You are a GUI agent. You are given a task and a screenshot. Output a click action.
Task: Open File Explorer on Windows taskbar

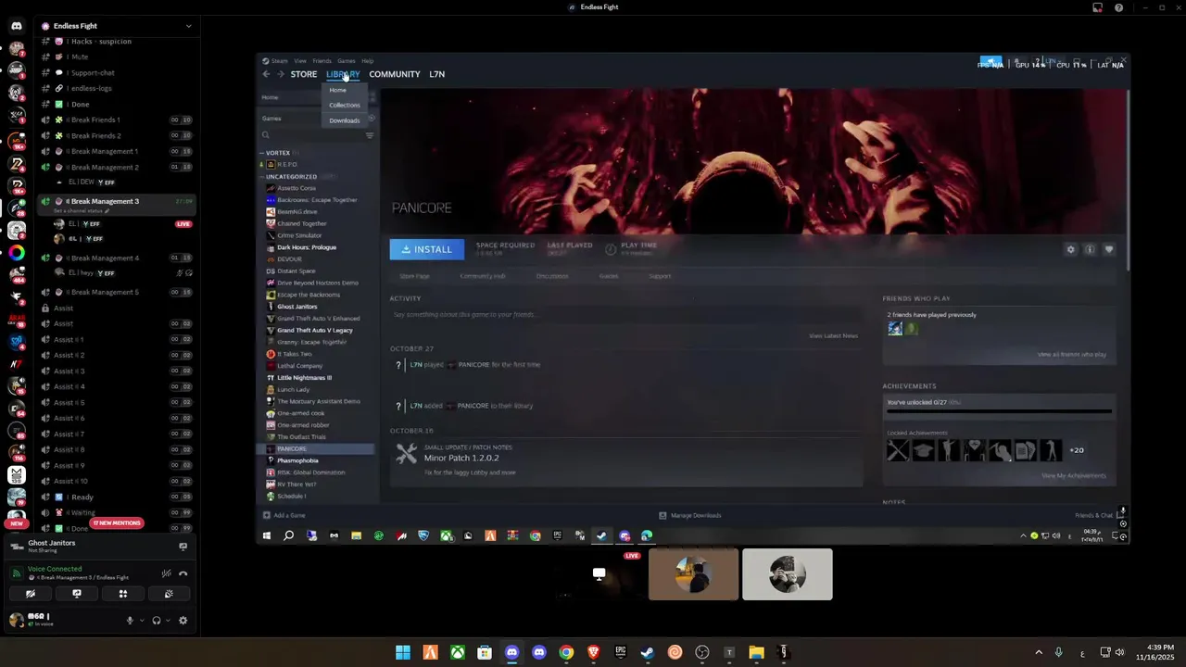[756, 652]
